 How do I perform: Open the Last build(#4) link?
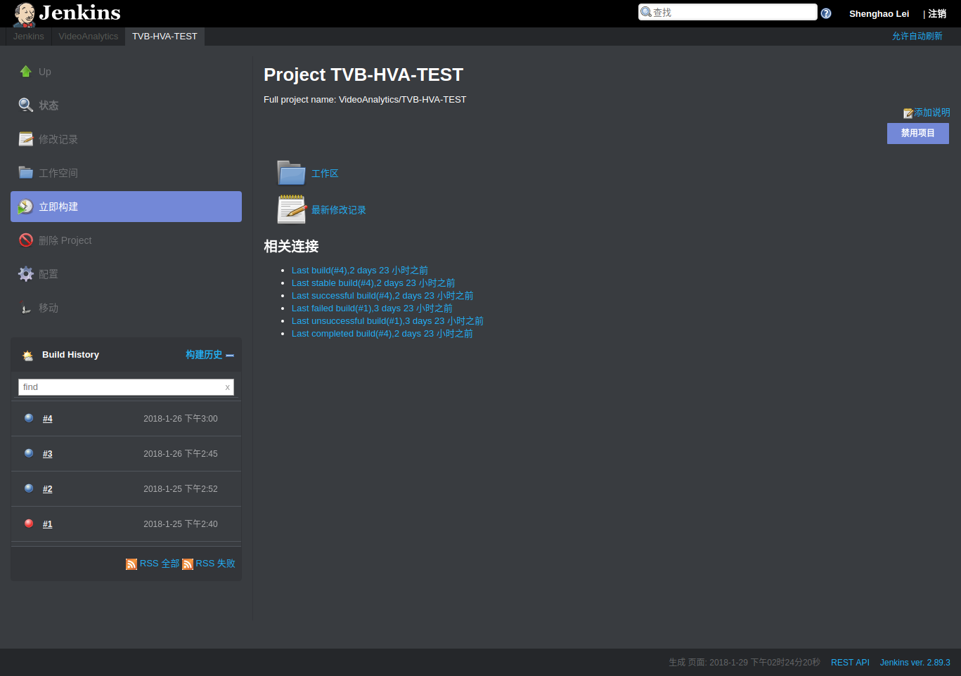click(360, 271)
